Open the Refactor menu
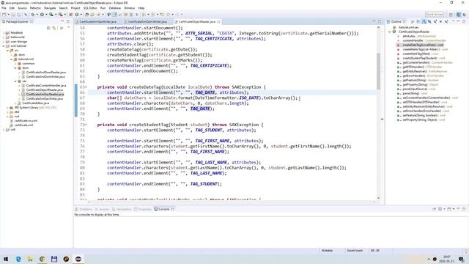The width and height of the screenshot is (469, 264). [x=35, y=8]
